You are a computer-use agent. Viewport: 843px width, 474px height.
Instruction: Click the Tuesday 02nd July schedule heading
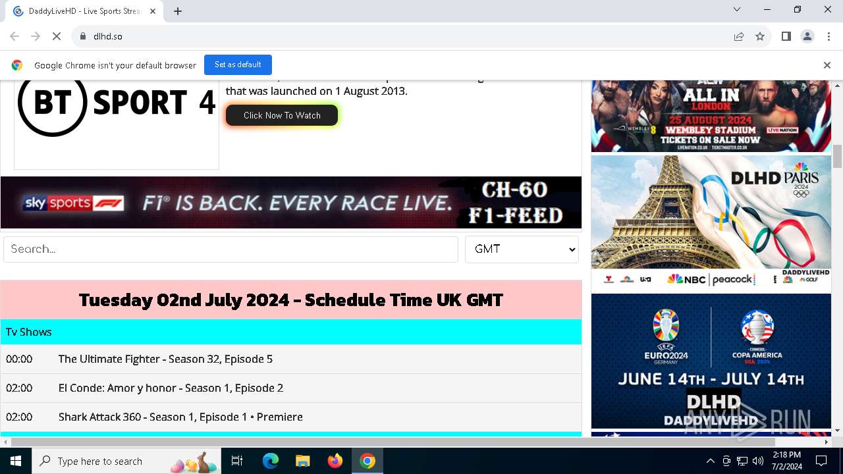(x=291, y=300)
